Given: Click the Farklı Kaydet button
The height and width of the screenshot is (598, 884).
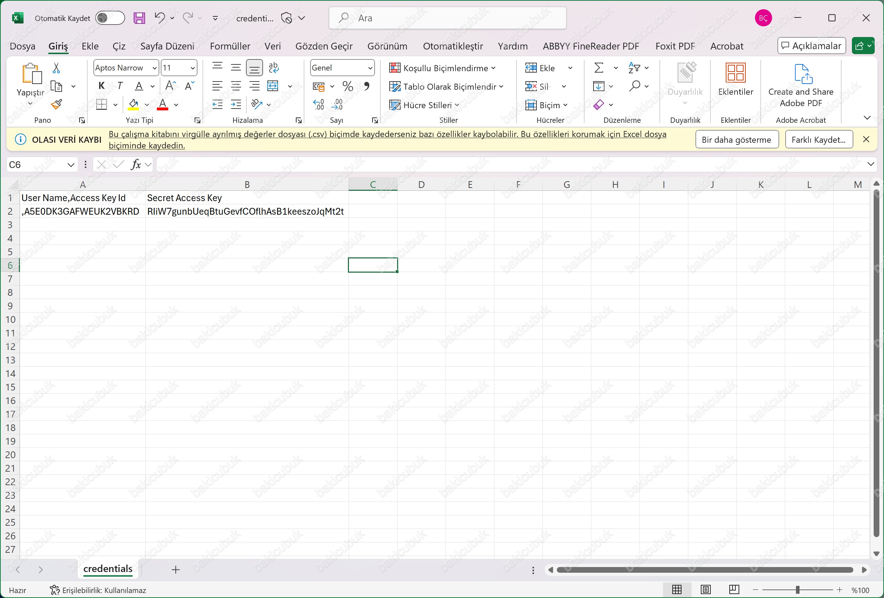Looking at the screenshot, I should 818,140.
